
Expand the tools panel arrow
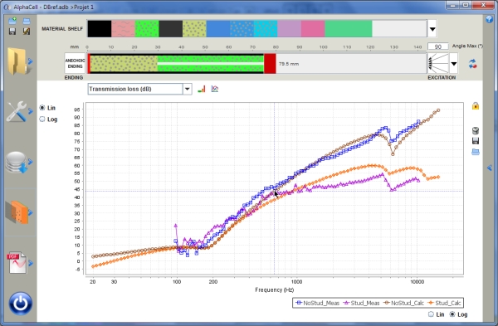[31, 111]
